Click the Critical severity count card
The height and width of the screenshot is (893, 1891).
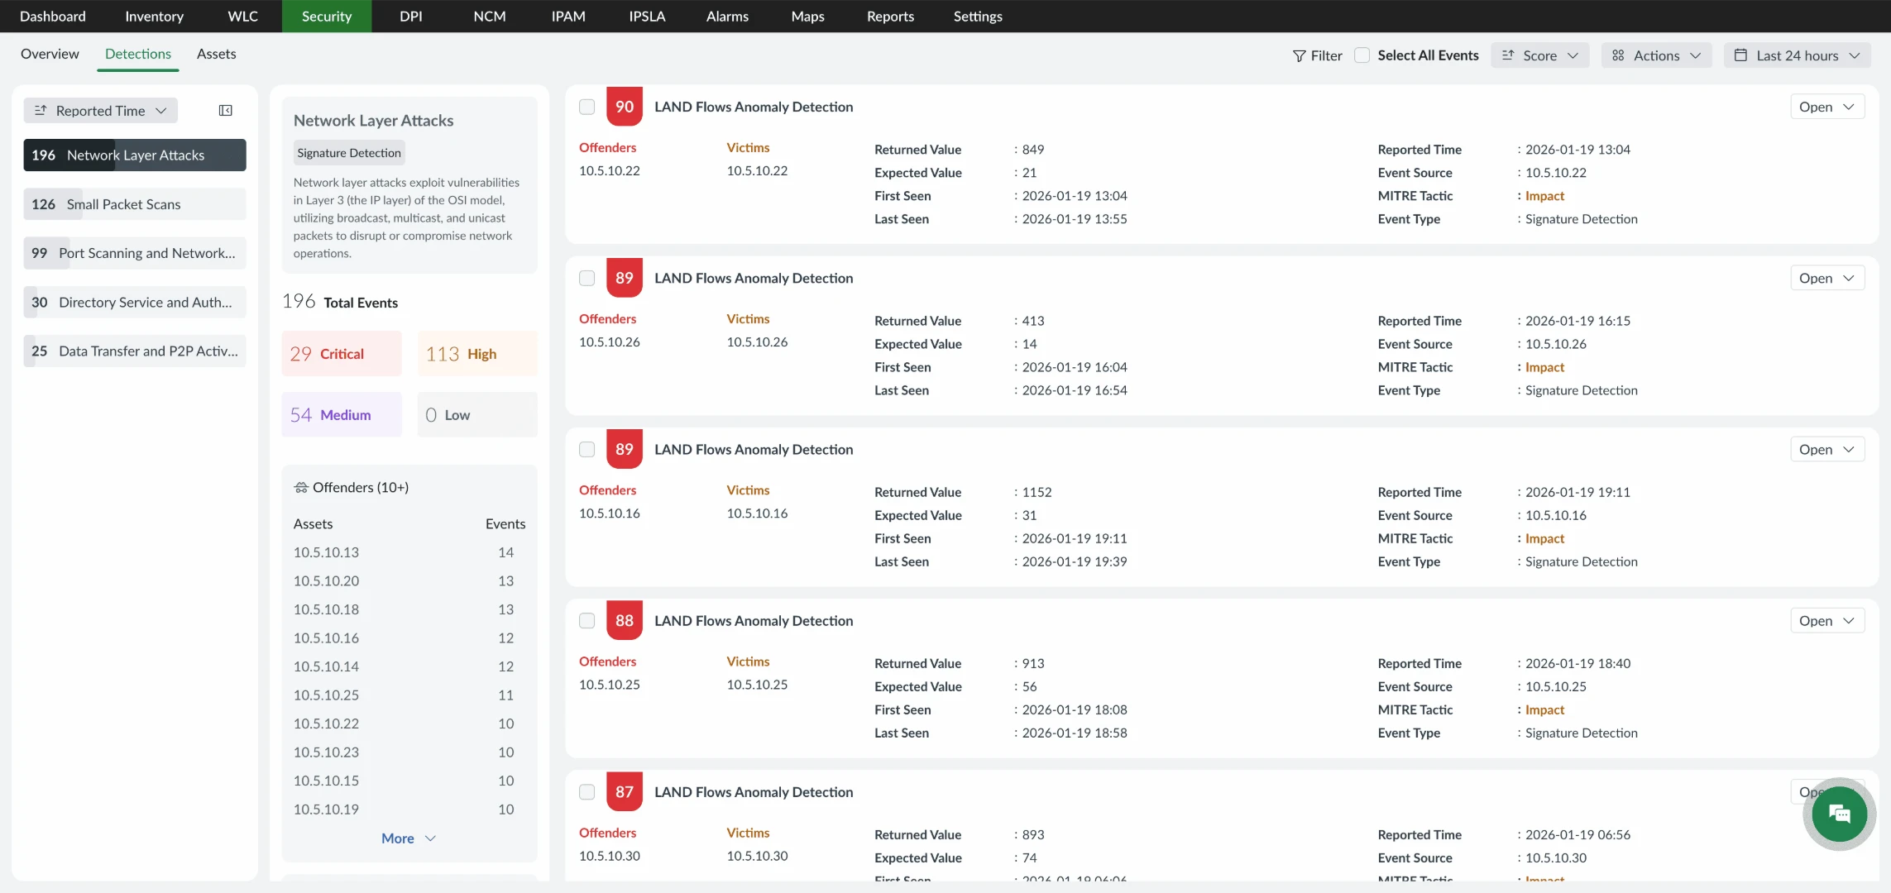pyautogui.click(x=340, y=353)
